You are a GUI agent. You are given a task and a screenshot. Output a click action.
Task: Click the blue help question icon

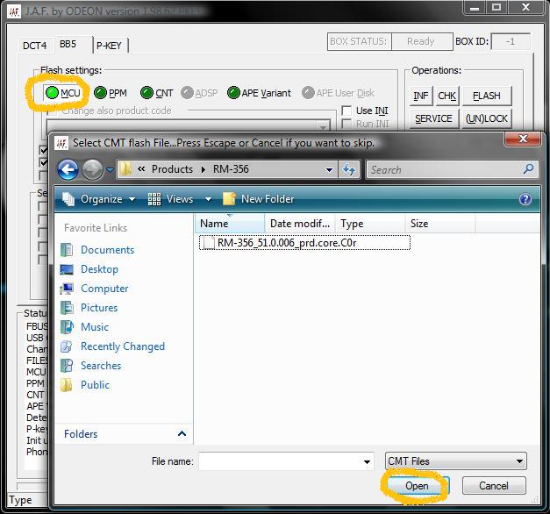coord(525,199)
